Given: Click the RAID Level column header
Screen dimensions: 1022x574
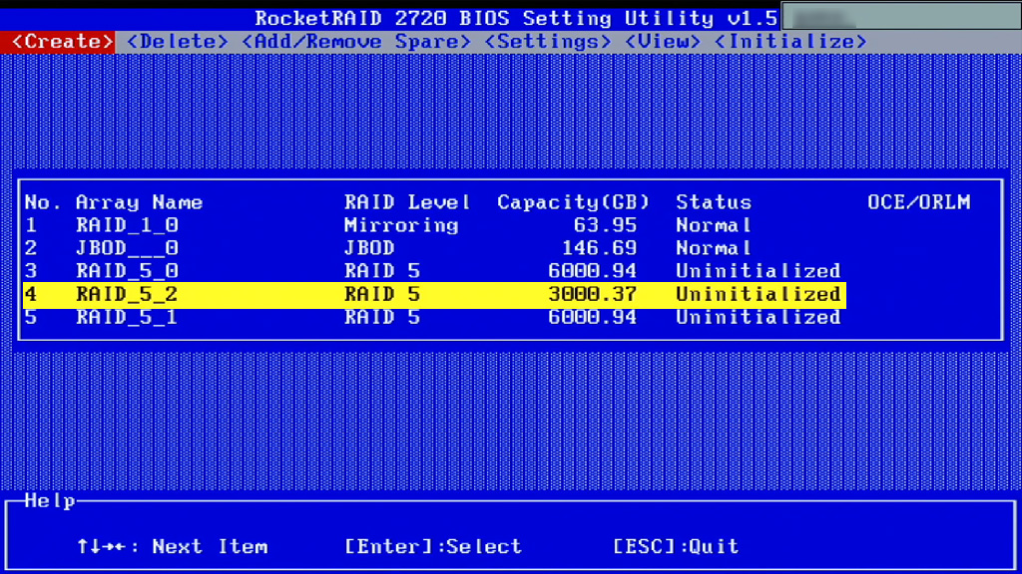Looking at the screenshot, I should [x=407, y=202].
